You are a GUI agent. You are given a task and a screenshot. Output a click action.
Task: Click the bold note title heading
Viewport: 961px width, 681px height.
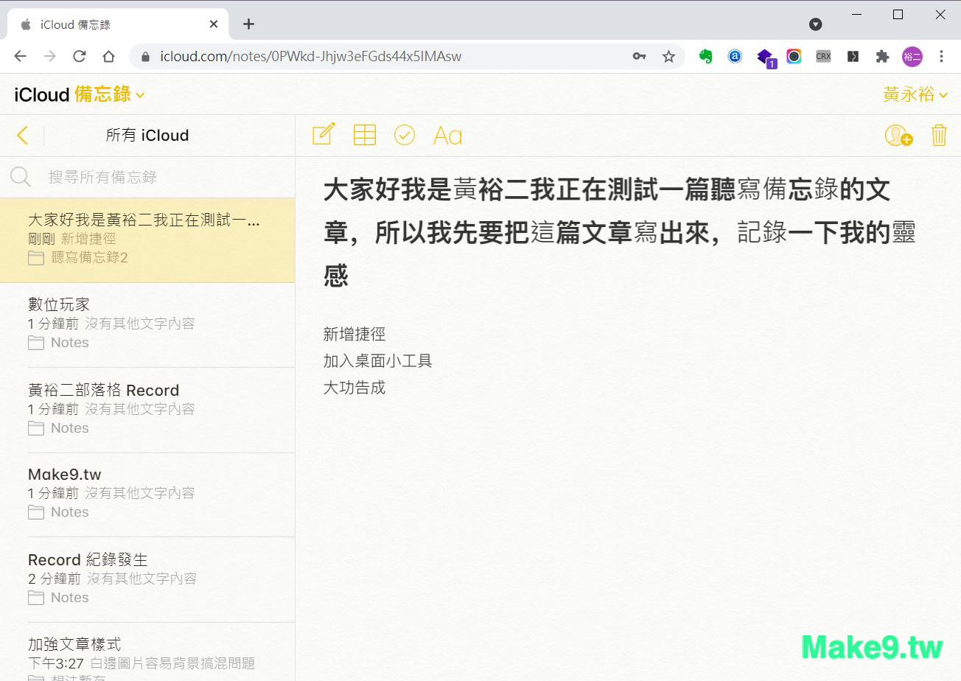tap(619, 233)
